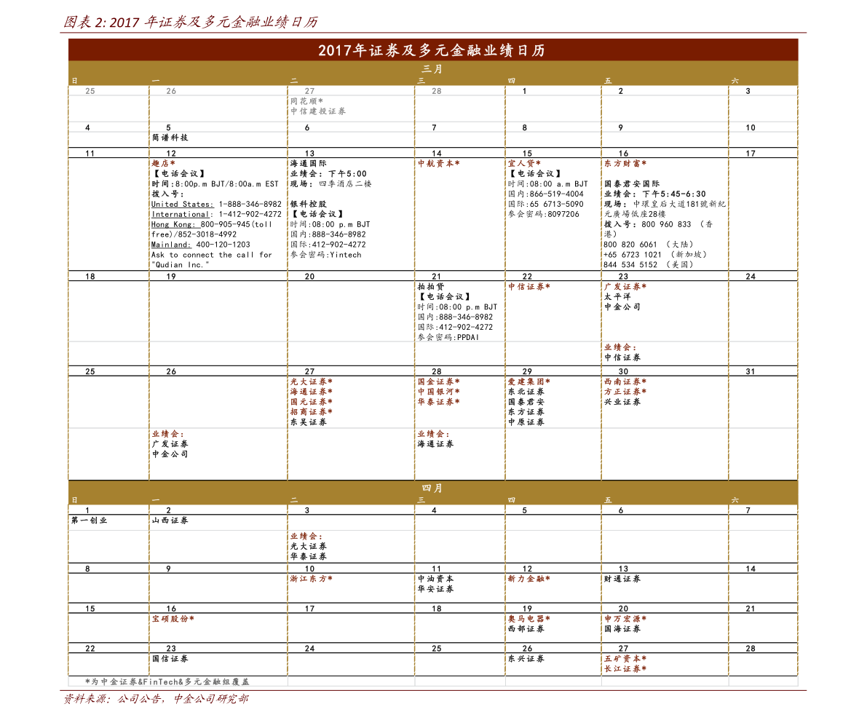Click 中航资本* on March 14
The width and height of the screenshot is (867, 720).
tap(438, 164)
